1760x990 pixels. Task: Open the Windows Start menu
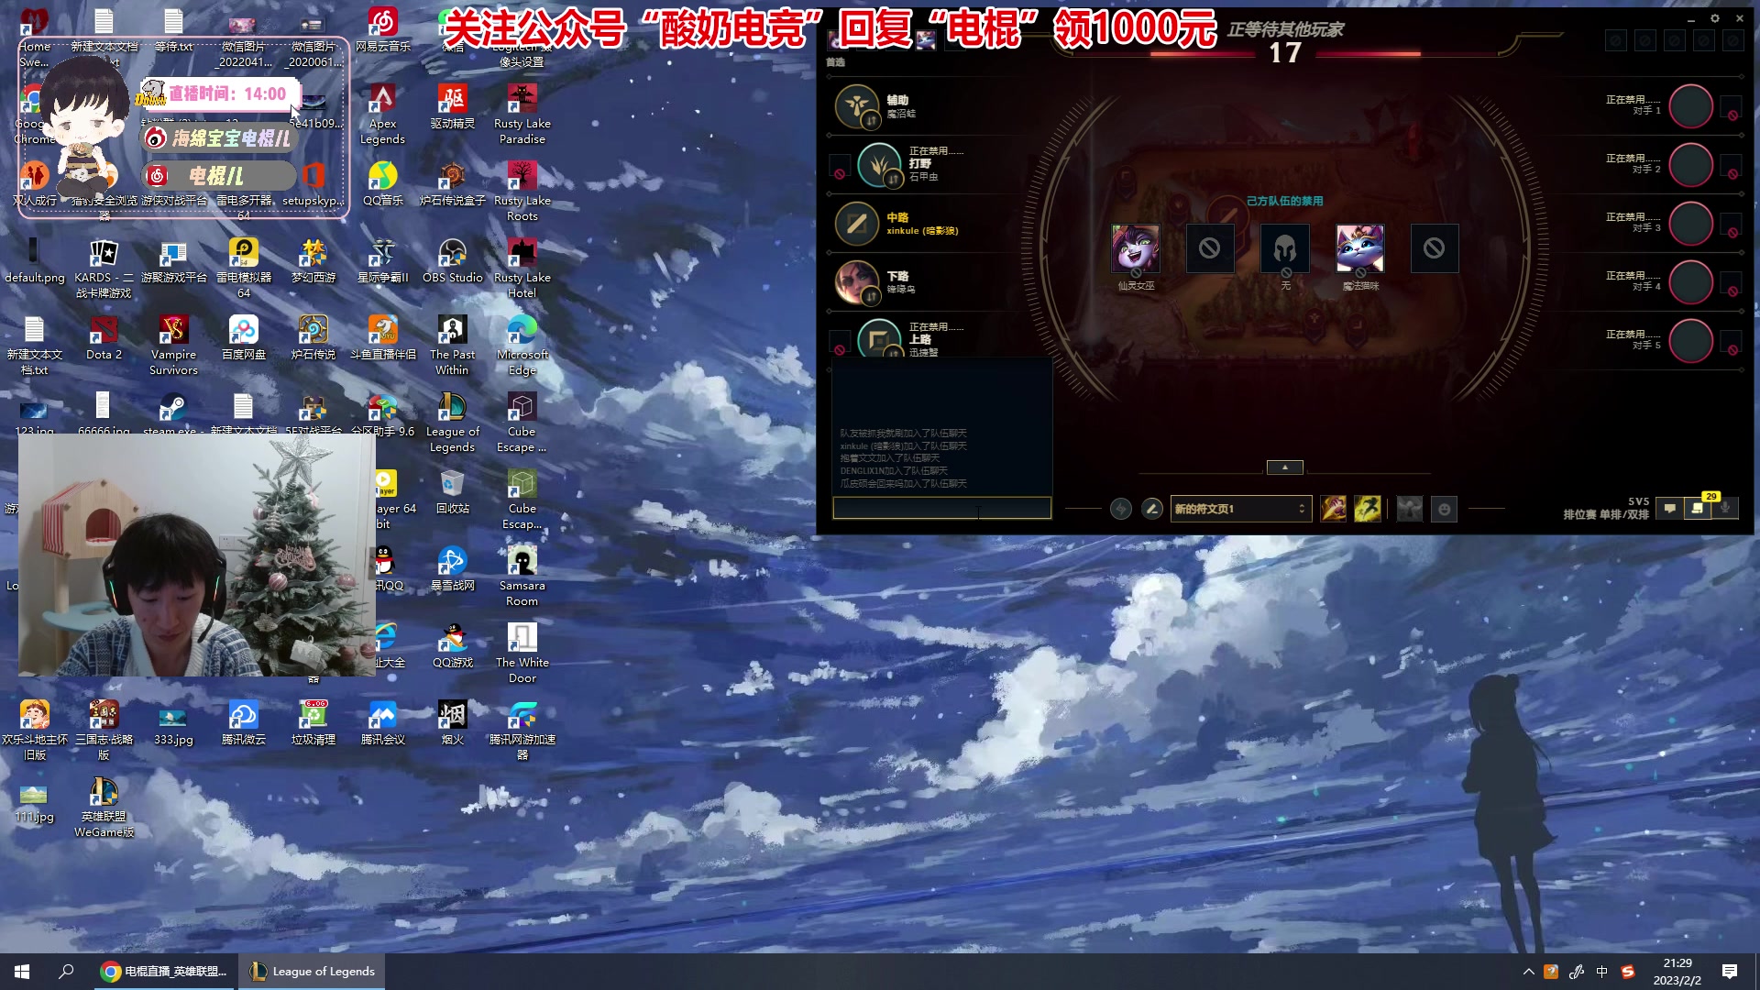coord(22,972)
